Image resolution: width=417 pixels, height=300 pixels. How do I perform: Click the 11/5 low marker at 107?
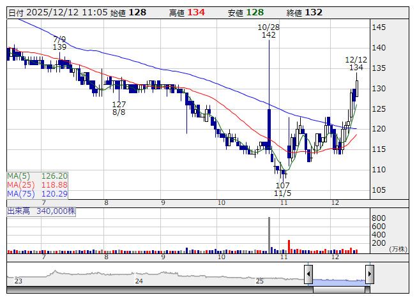coord(282,189)
